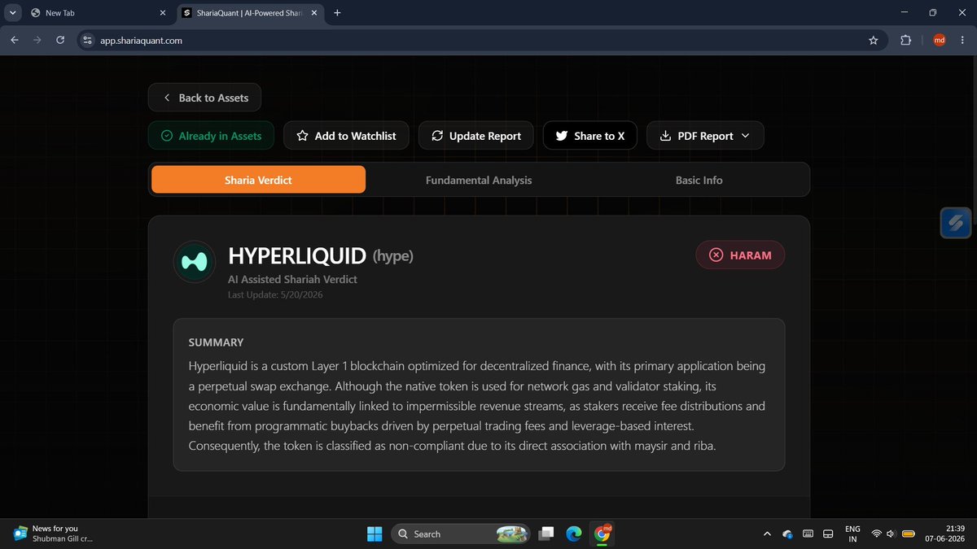Select the ShariaQuant browser tab
The width and height of the screenshot is (977, 549).
pyautogui.click(x=250, y=13)
